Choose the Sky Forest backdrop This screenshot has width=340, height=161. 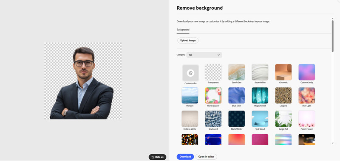point(213,119)
